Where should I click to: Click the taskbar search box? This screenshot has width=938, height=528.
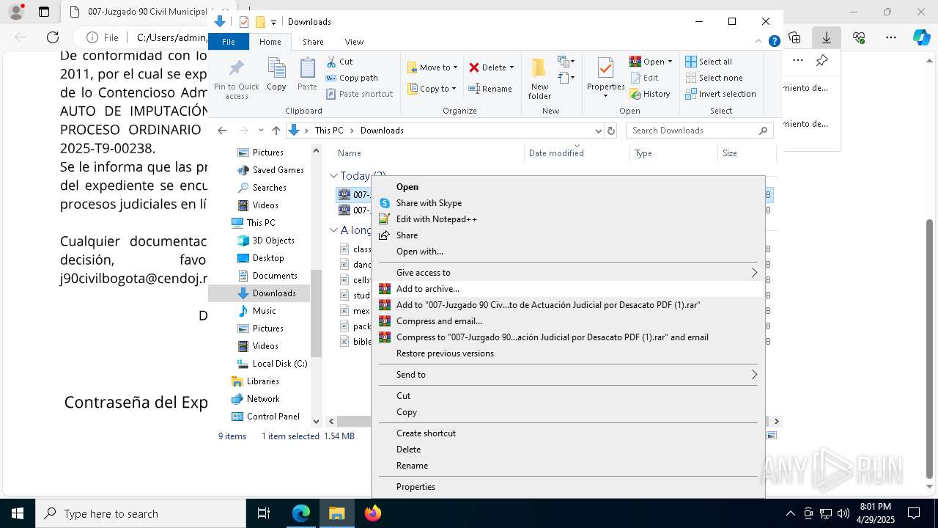click(141, 513)
